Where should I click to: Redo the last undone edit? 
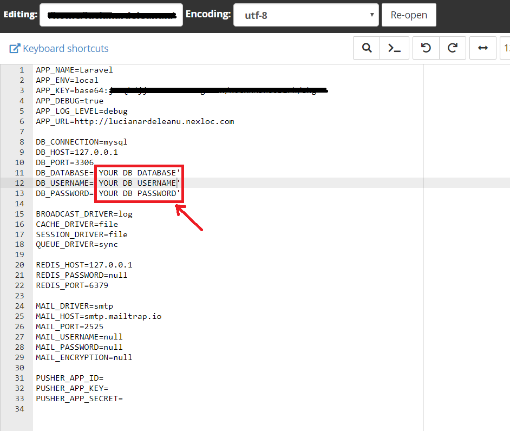[x=453, y=48]
